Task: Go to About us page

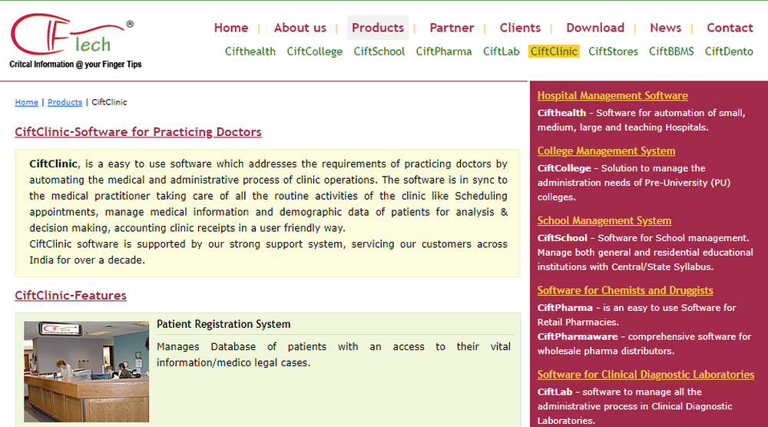Action: point(300,28)
